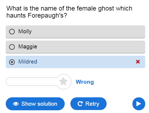This screenshot has width=149, height=113.
Task: Click the gray star score icon
Action: (63, 81)
